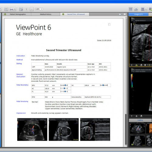Click the add-to-report icon under second image
Image resolution: width=152 pixels, height=152 pixels.
click(136, 116)
